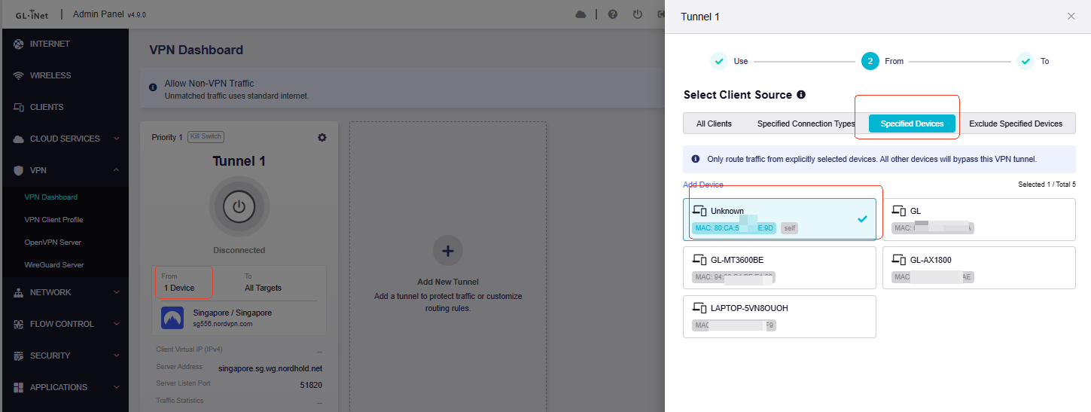Screen dimensions: 1091x412
Task: Click the Use step checkmark circle
Action: pos(719,61)
